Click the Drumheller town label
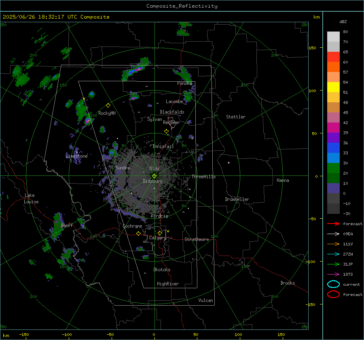 pos(237,199)
